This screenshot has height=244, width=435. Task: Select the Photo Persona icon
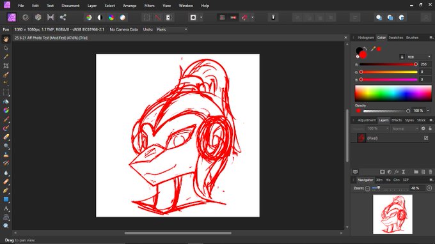[x=12, y=17]
